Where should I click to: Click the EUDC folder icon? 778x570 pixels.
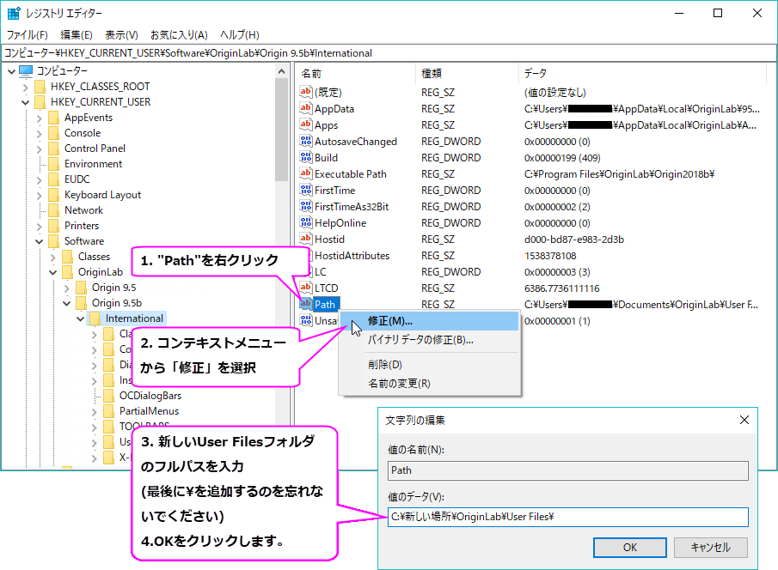pos(54,179)
